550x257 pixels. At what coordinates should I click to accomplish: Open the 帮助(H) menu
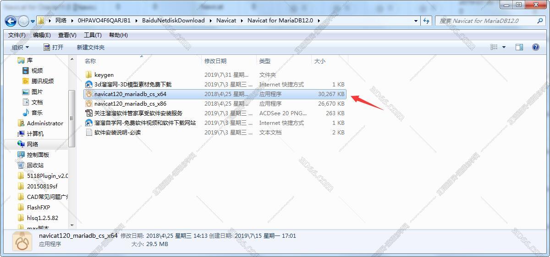pyautogui.click(x=118, y=35)
